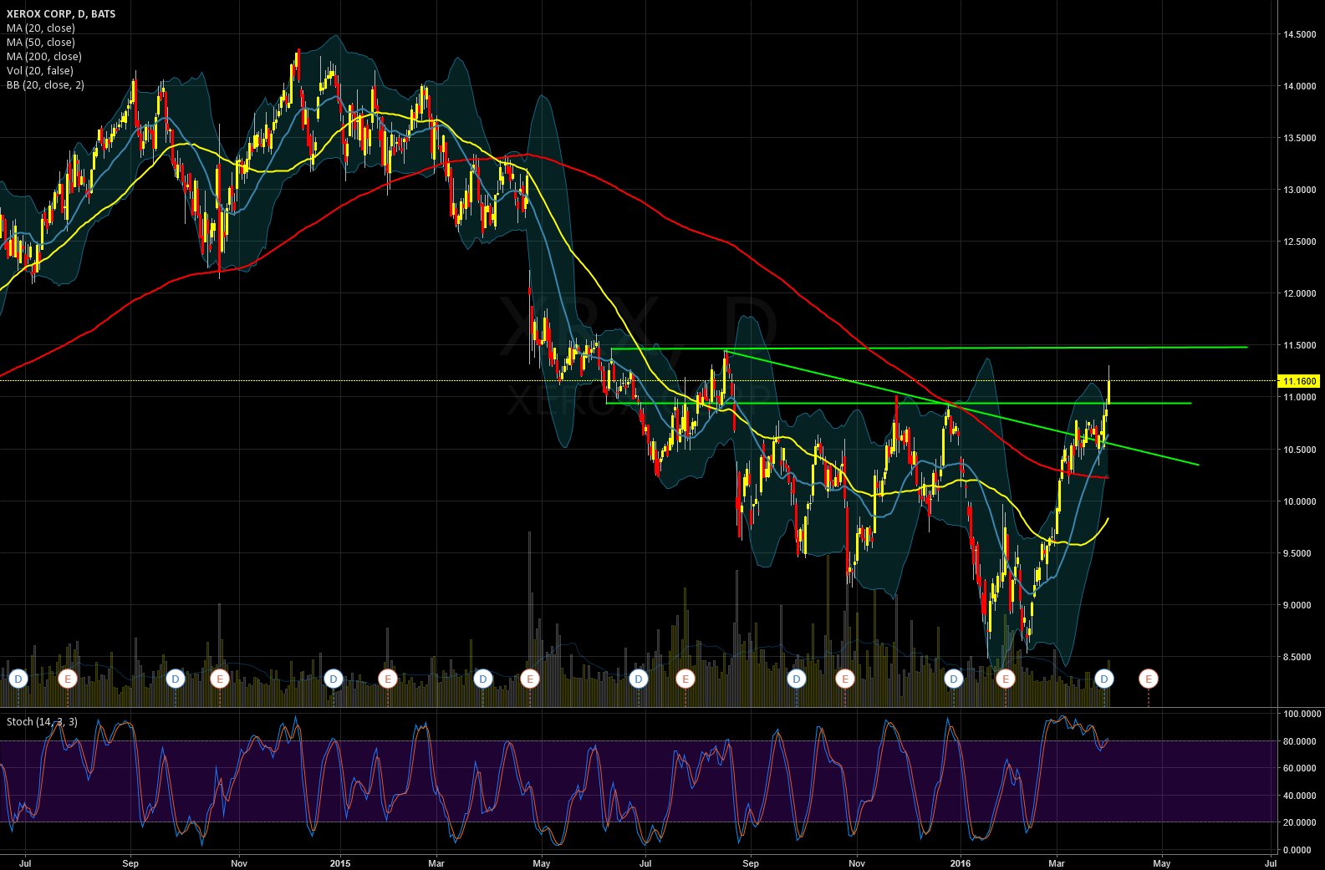Click the dividend 'D' marker just before 2016
The image size is (1325, 870).
[x=954, y=679]
